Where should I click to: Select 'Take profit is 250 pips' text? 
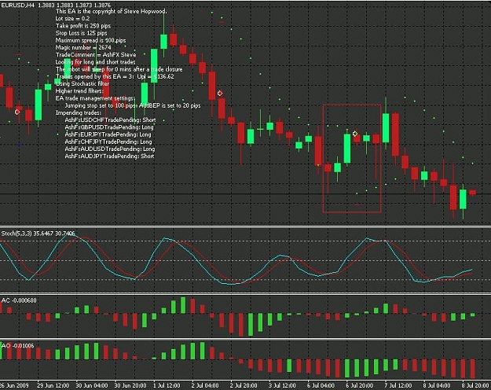(x=83, y=26)
